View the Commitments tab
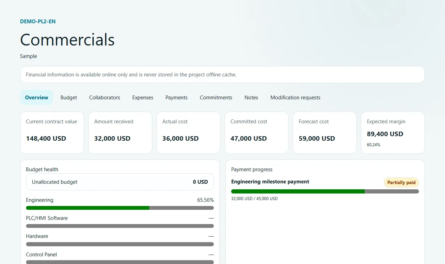Screen dimensions: 445x264 pos(216,98)
